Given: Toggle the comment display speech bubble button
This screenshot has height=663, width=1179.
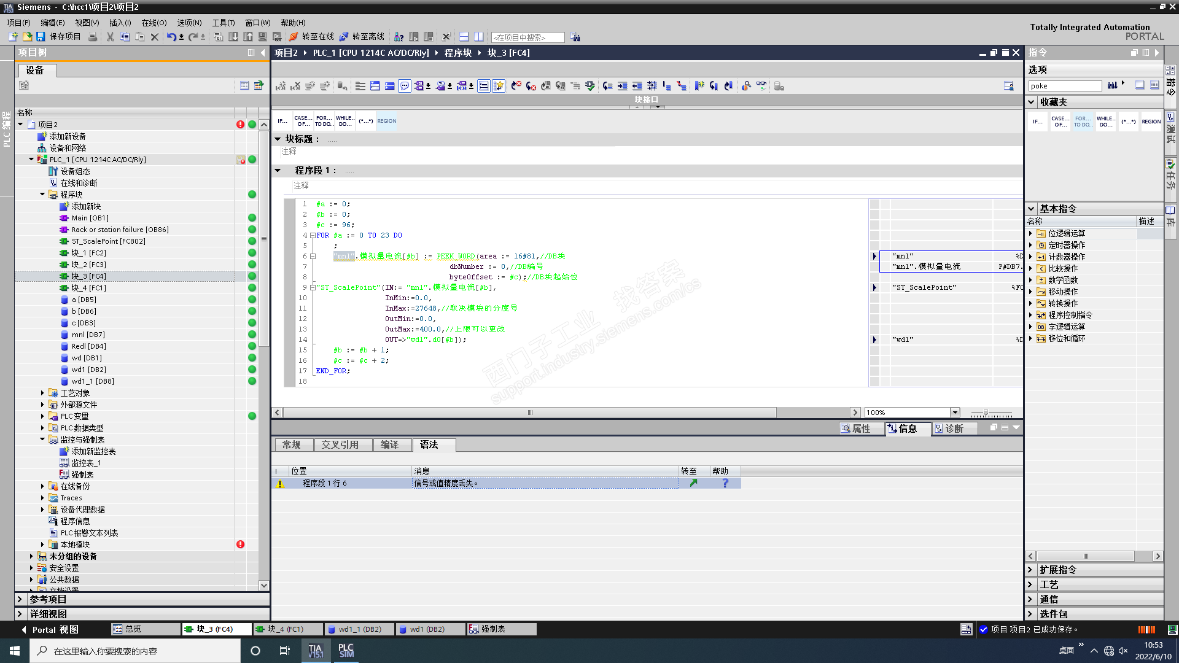Looking at the screenshot, I should click(405, 86).
